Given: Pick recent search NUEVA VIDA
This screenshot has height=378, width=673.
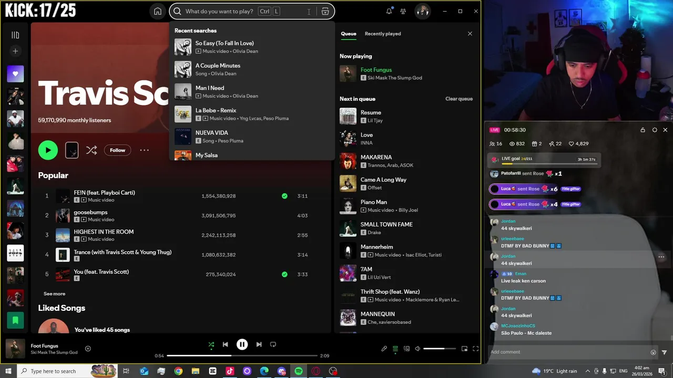Looking at the screenshot, I should (x=251, y=136).
